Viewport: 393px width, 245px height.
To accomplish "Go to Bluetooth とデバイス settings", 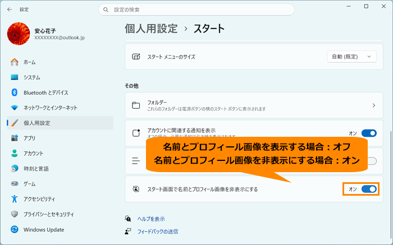I will [x=60, y=93].
